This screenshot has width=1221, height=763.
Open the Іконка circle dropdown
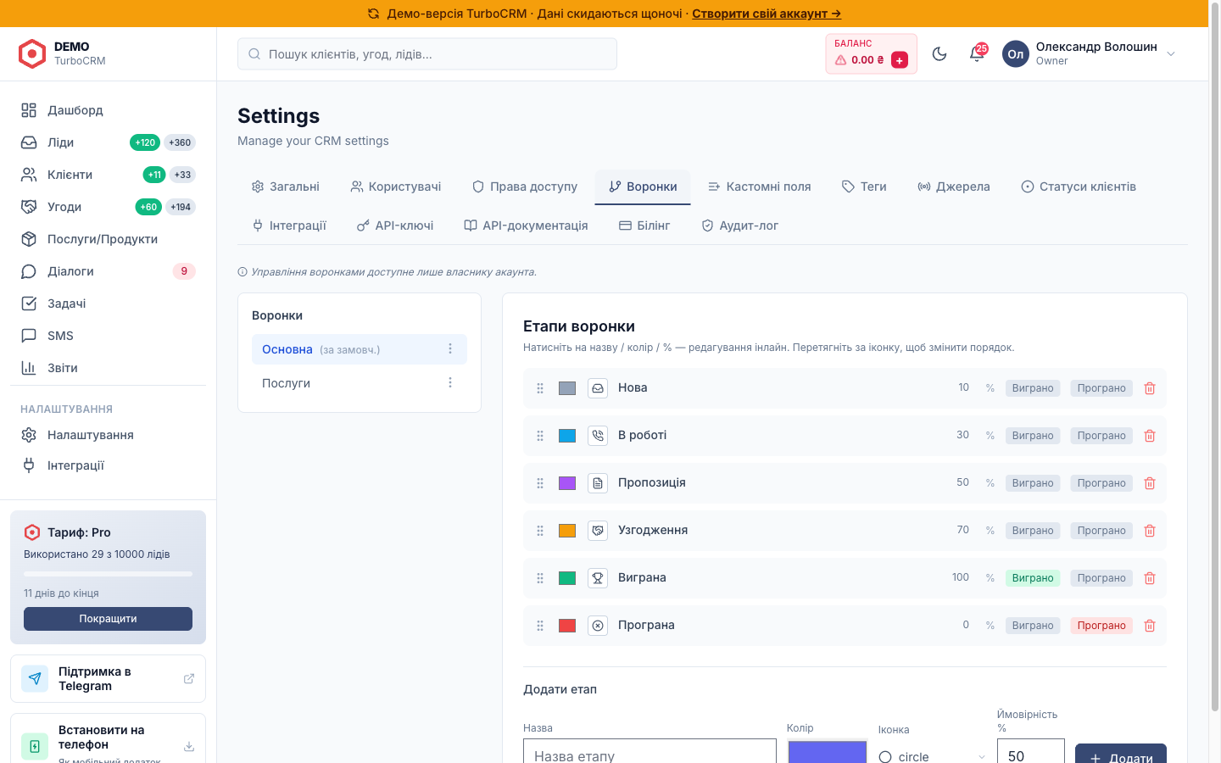pyautogui.click(x=933, y=756)
